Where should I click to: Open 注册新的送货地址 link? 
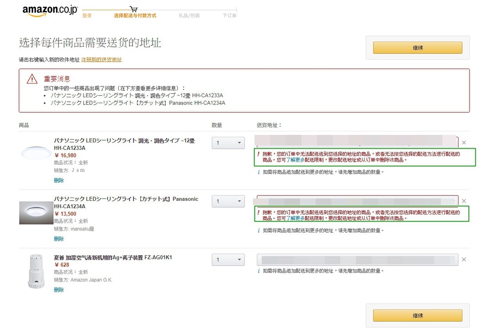point(102,60)
